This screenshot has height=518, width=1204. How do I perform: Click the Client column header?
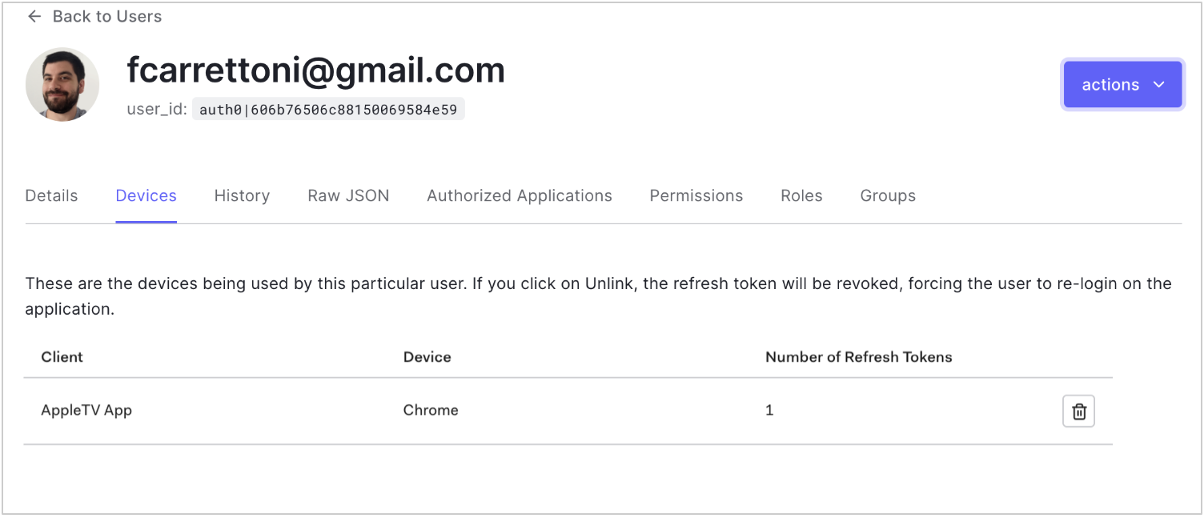click(62, 357)
